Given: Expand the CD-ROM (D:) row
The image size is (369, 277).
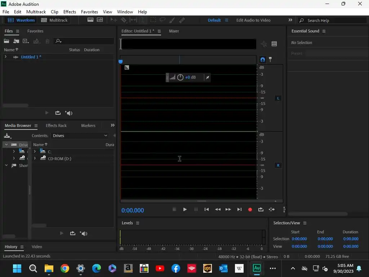Looking at the screenshot, I should tap(35, 158).
